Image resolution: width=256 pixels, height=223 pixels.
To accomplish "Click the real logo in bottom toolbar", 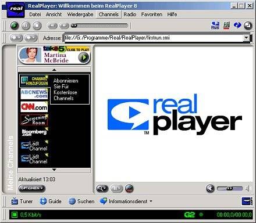I will click(247, 202).
